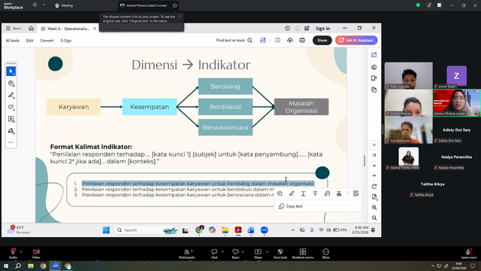Select the fill and sign stamp tool
This screenshot has width=481, height=271.
[x=11, y=131]
